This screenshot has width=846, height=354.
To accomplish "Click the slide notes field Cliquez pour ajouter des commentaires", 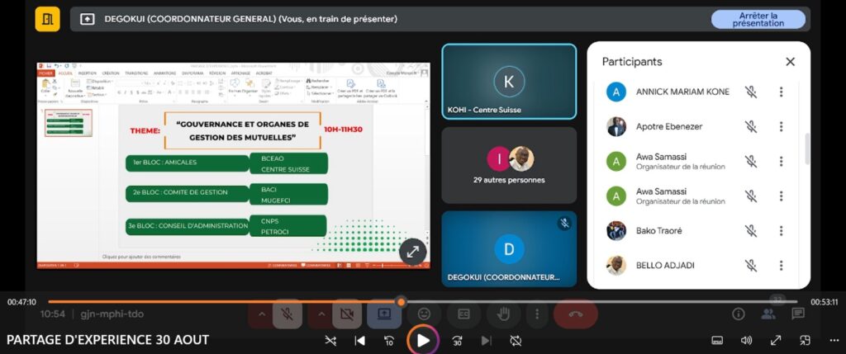I will click(x=142, y=257).
